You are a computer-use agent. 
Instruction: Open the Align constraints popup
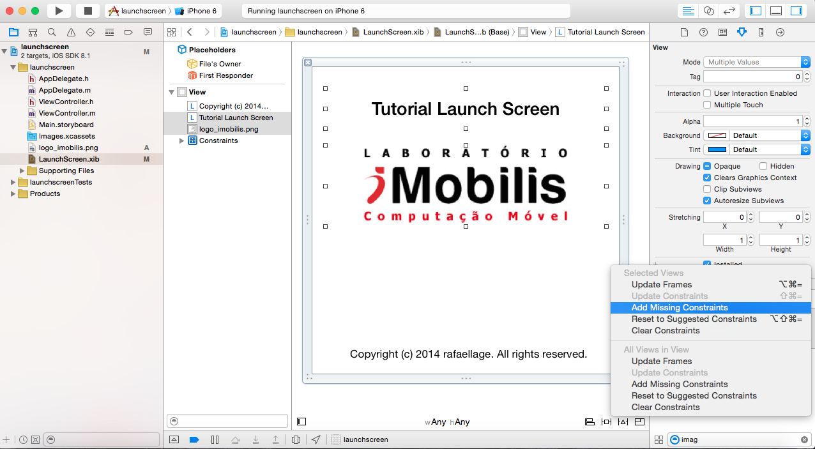click(590, 422)
